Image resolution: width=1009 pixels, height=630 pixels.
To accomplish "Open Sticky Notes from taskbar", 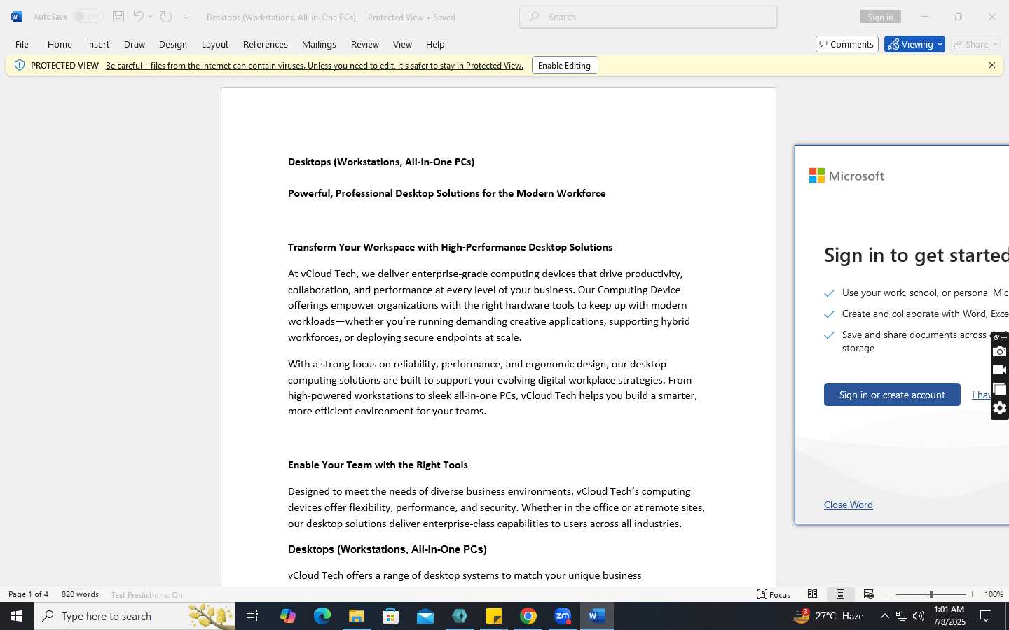I will tap(494, 616).
